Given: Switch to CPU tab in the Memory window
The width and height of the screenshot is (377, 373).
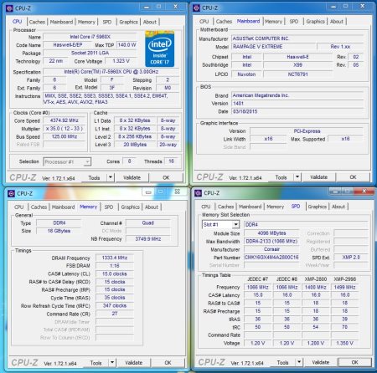Looking at the screenshot, I should pyautogui.click(x=18, y=207).
